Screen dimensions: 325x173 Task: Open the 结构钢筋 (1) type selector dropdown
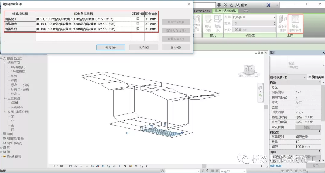coord(288,77)
